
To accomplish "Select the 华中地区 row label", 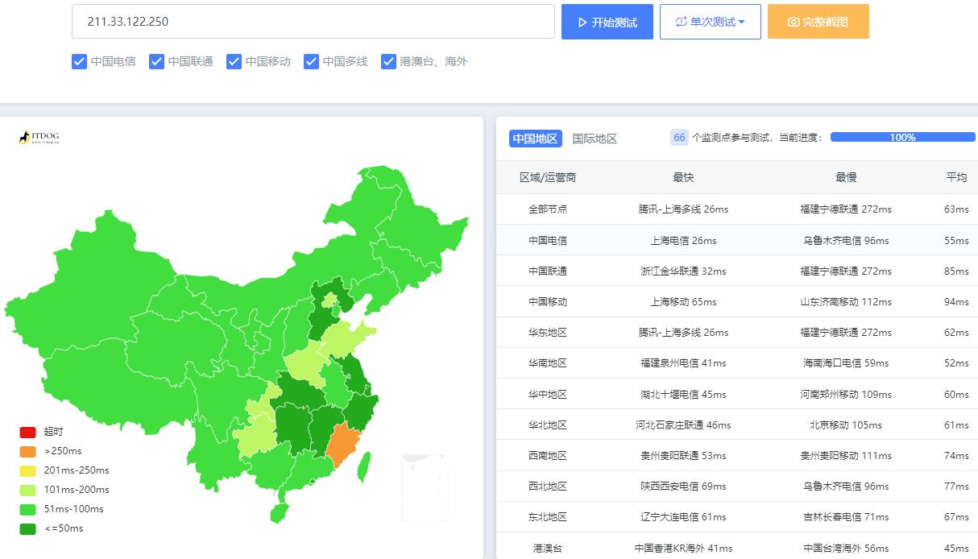I will [548, 394].
